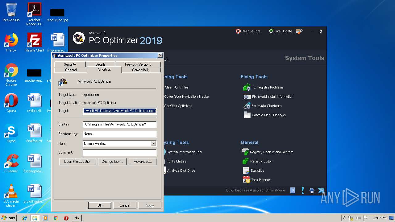Switch to the General tab

(x=71, y=70)
